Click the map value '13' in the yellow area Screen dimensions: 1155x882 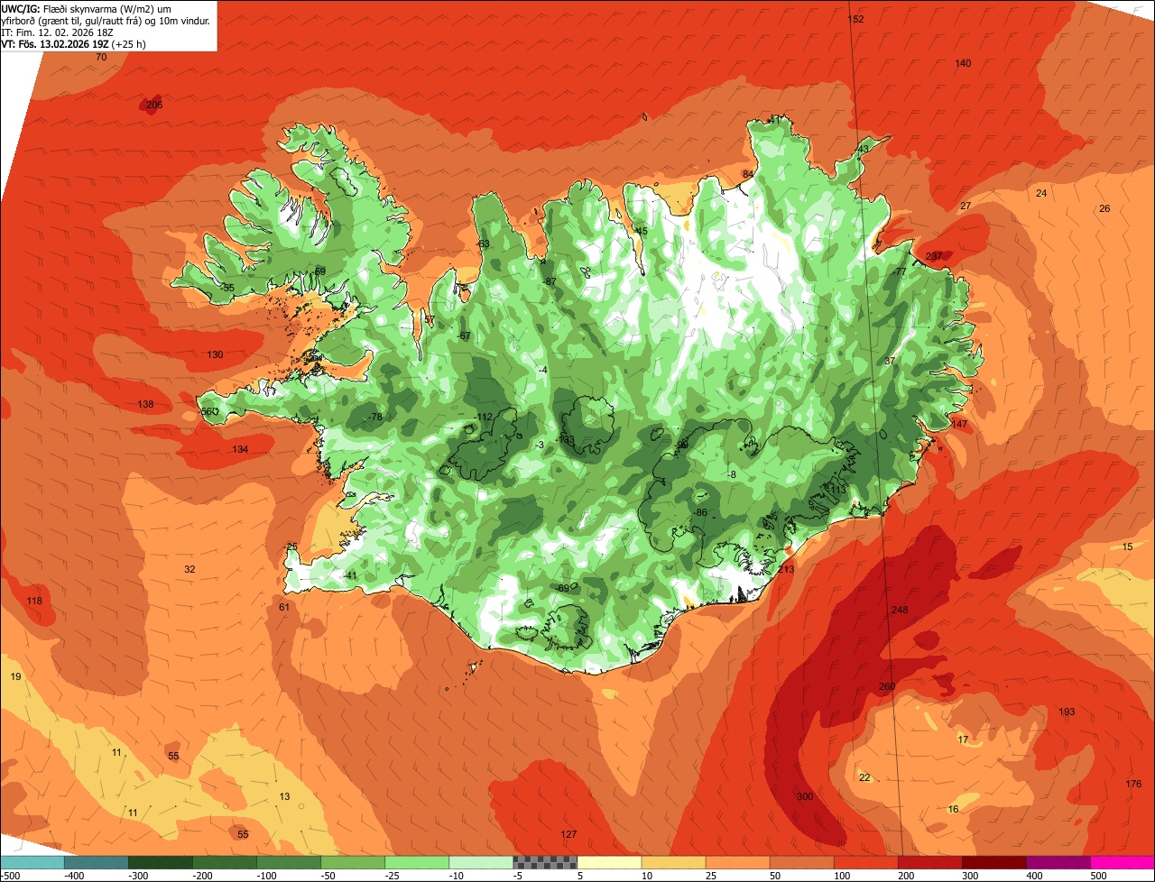(x=285, y=796)
